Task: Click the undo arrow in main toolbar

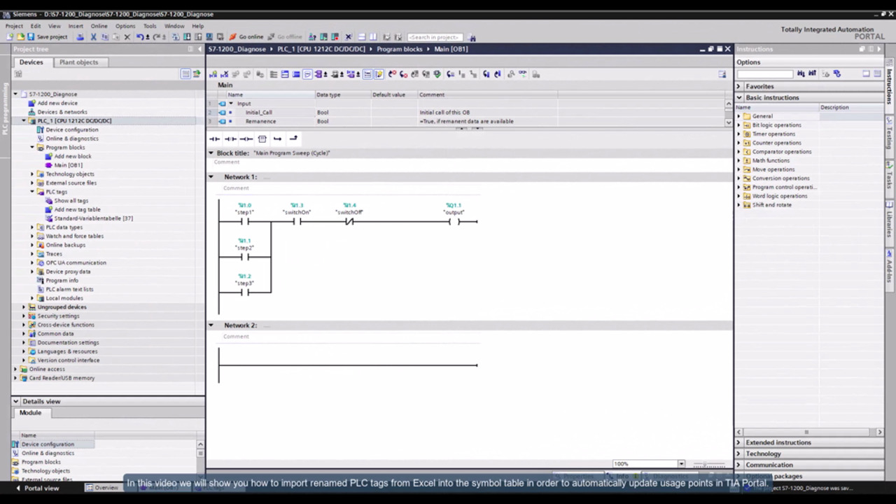Action: (x=139, y=37)
